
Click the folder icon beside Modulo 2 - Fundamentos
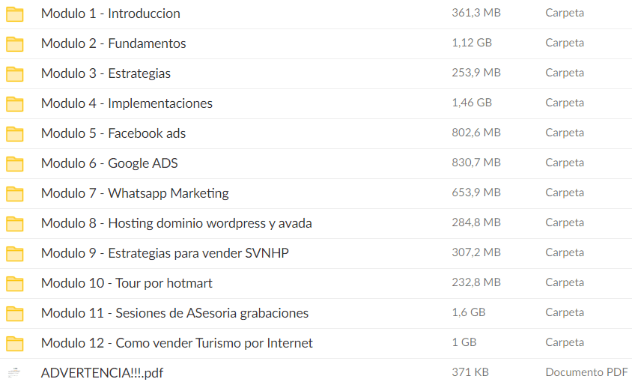[15, 43]
